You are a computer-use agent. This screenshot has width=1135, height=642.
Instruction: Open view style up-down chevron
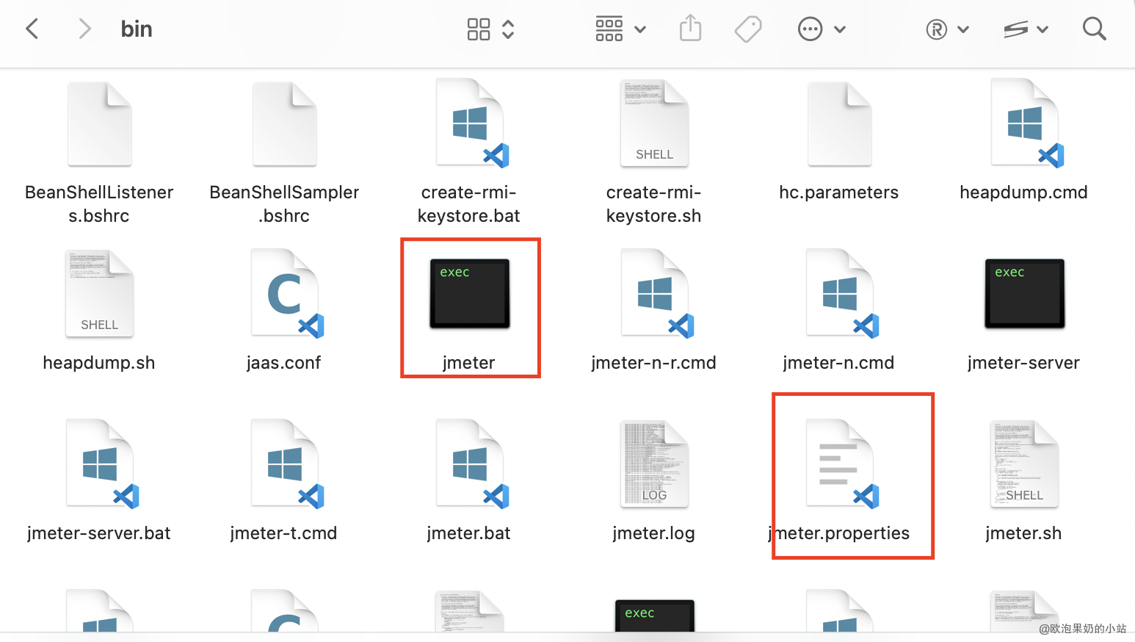coord(508,29)
